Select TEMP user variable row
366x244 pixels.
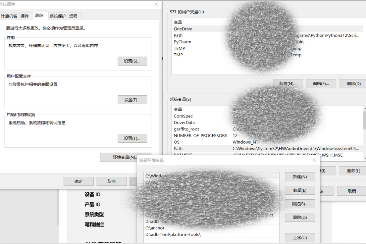268,48
